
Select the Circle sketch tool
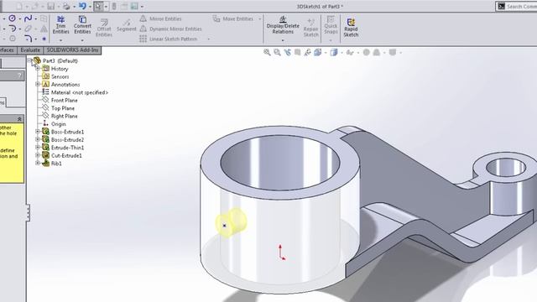[12, 18]
